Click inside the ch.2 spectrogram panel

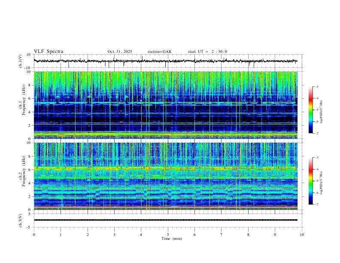165,176
